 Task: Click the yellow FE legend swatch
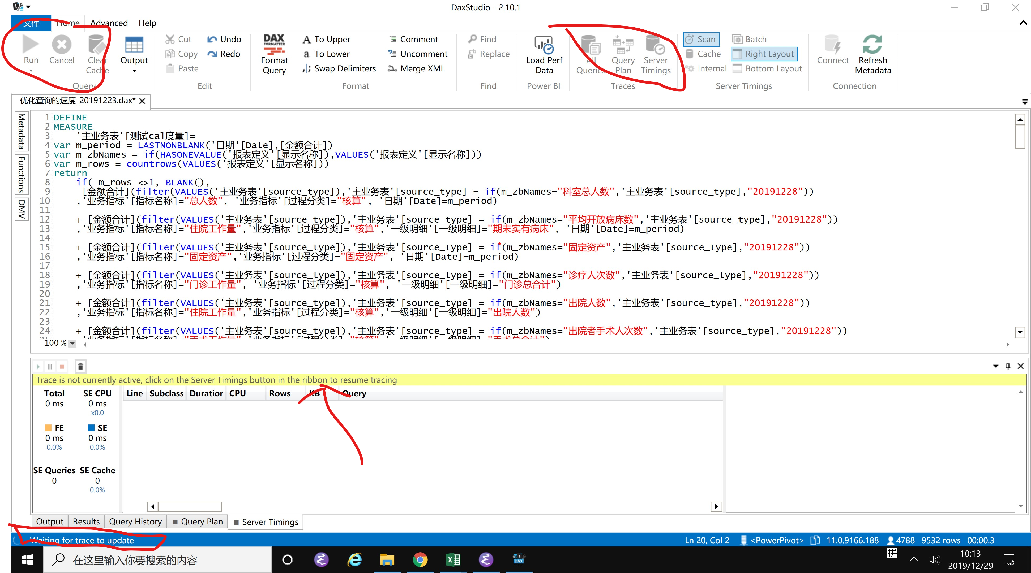point(48,427)
